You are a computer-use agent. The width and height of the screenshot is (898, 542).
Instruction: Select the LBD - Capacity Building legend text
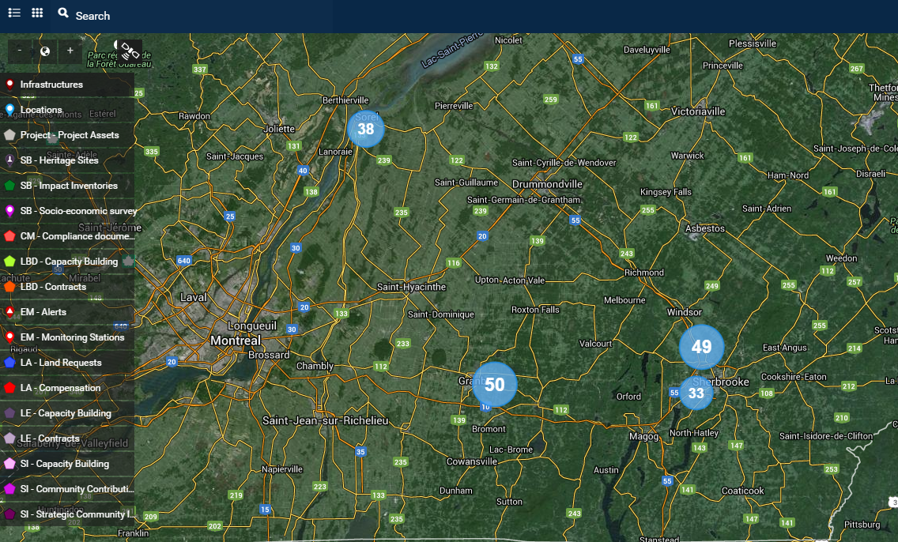coord(70,262)
